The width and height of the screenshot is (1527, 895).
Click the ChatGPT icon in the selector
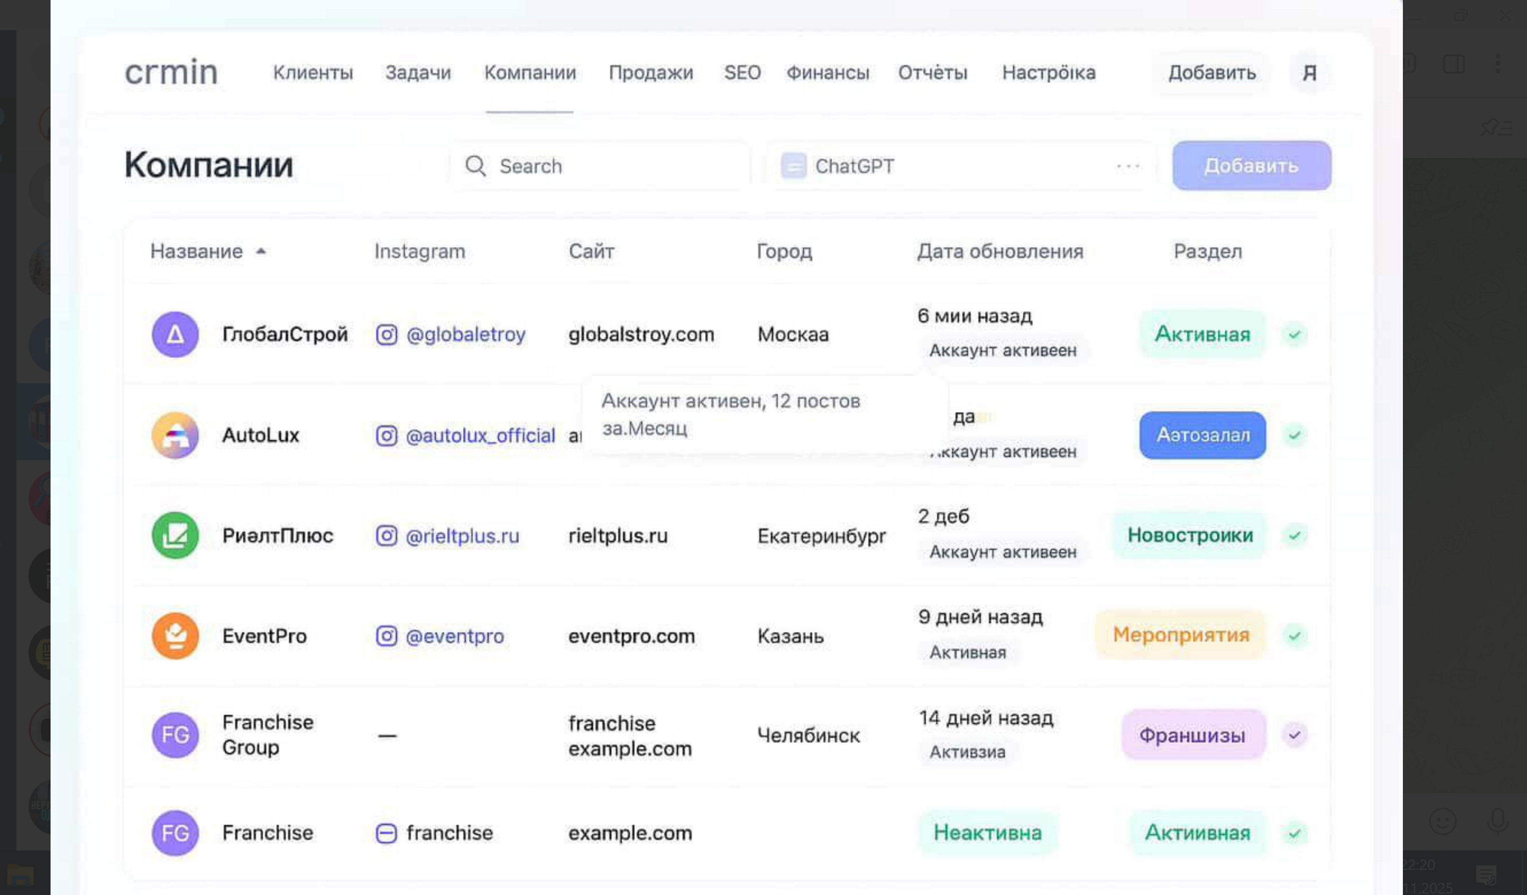(x=793, y=166)
